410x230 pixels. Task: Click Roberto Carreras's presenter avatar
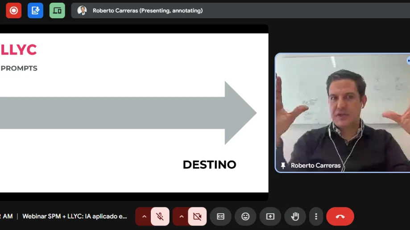(82, 10)
